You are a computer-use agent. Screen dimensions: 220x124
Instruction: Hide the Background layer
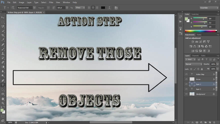tap(186, 94)
